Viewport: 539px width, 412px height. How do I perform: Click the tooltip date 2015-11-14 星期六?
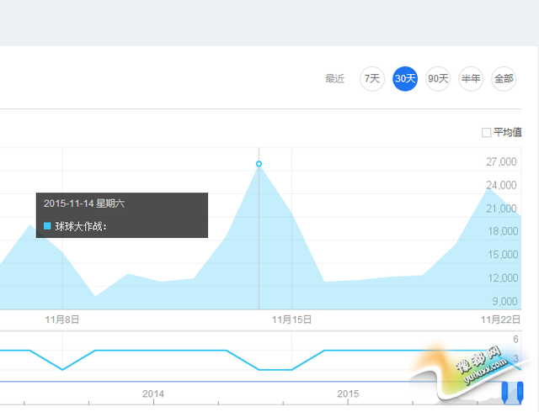84,203
